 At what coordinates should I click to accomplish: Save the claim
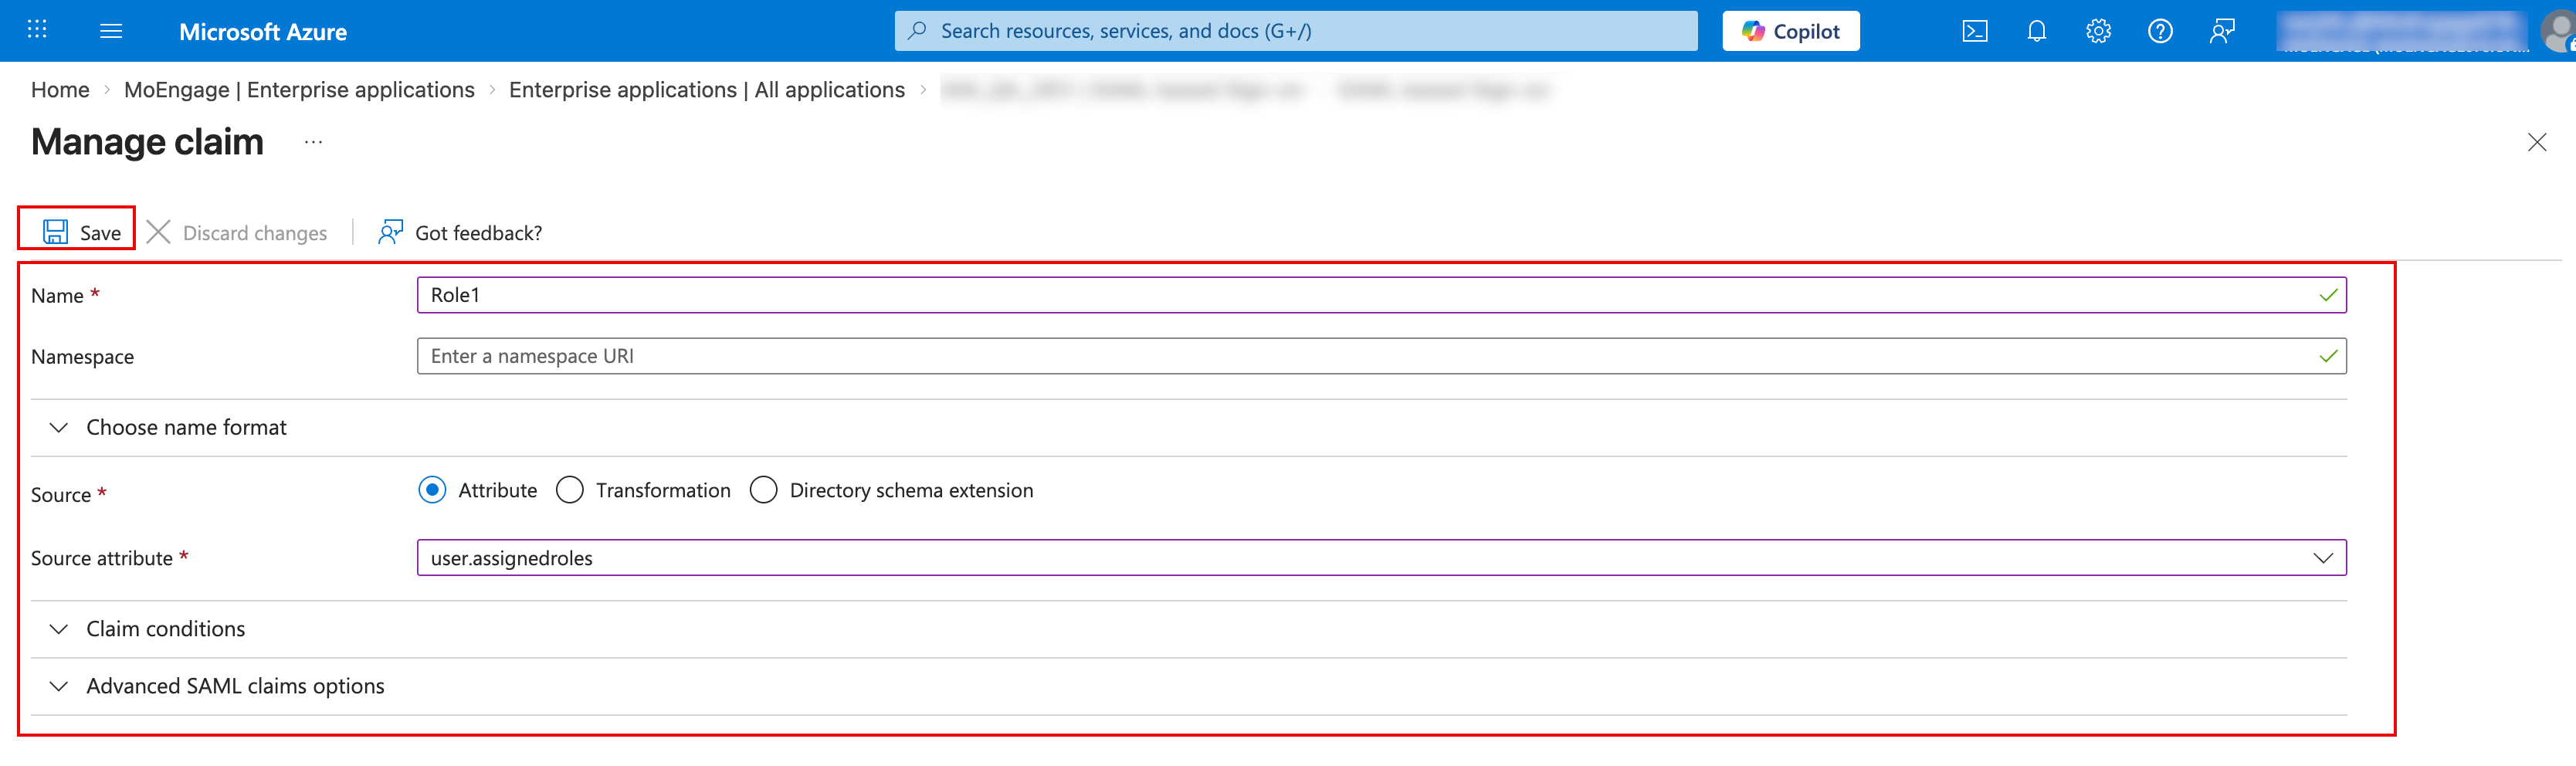81,233
